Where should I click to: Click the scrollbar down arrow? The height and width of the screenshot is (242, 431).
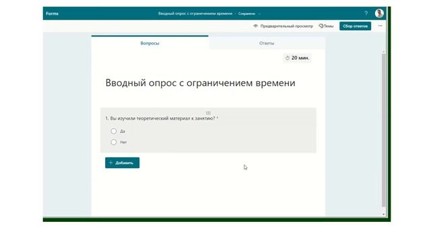(384, 214)
